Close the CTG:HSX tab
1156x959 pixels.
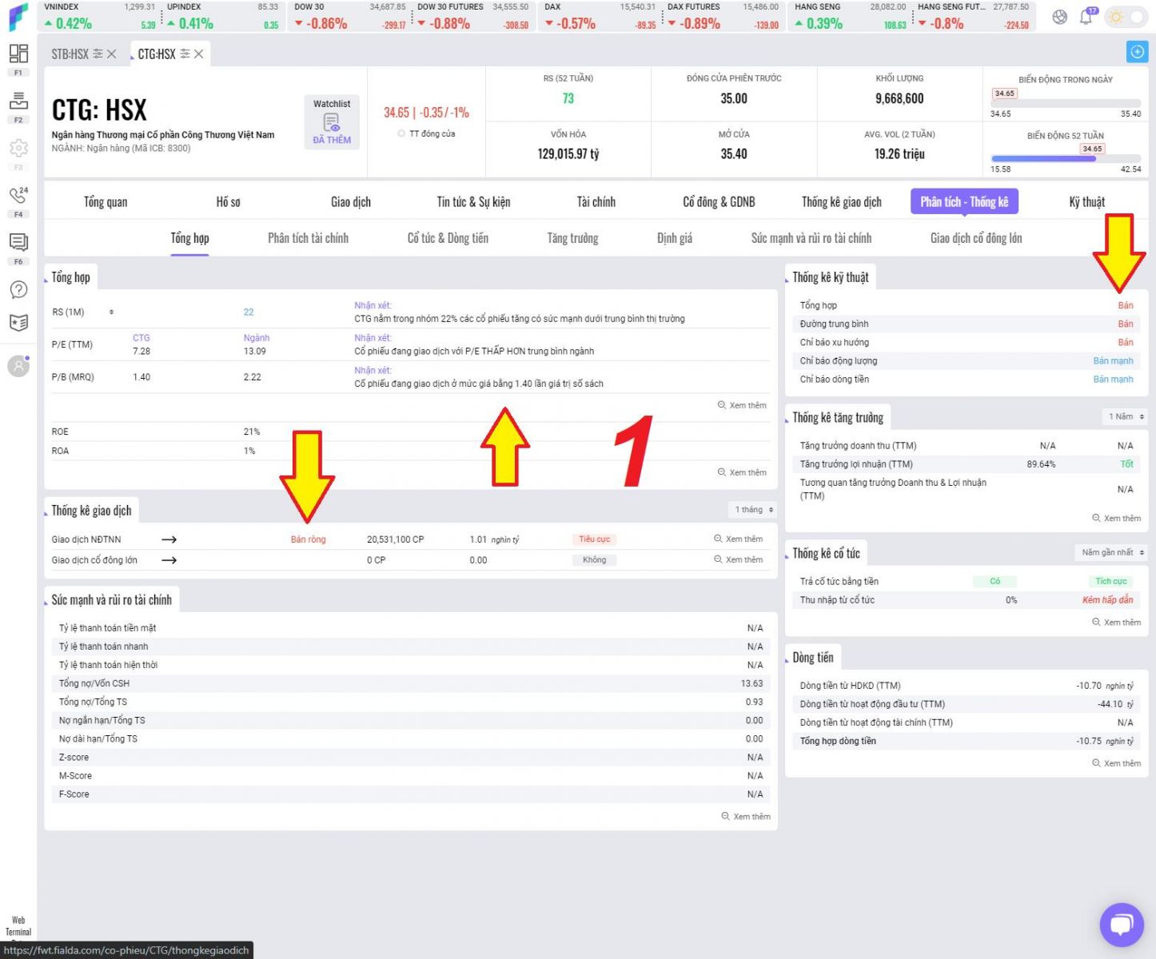[199, 54]
